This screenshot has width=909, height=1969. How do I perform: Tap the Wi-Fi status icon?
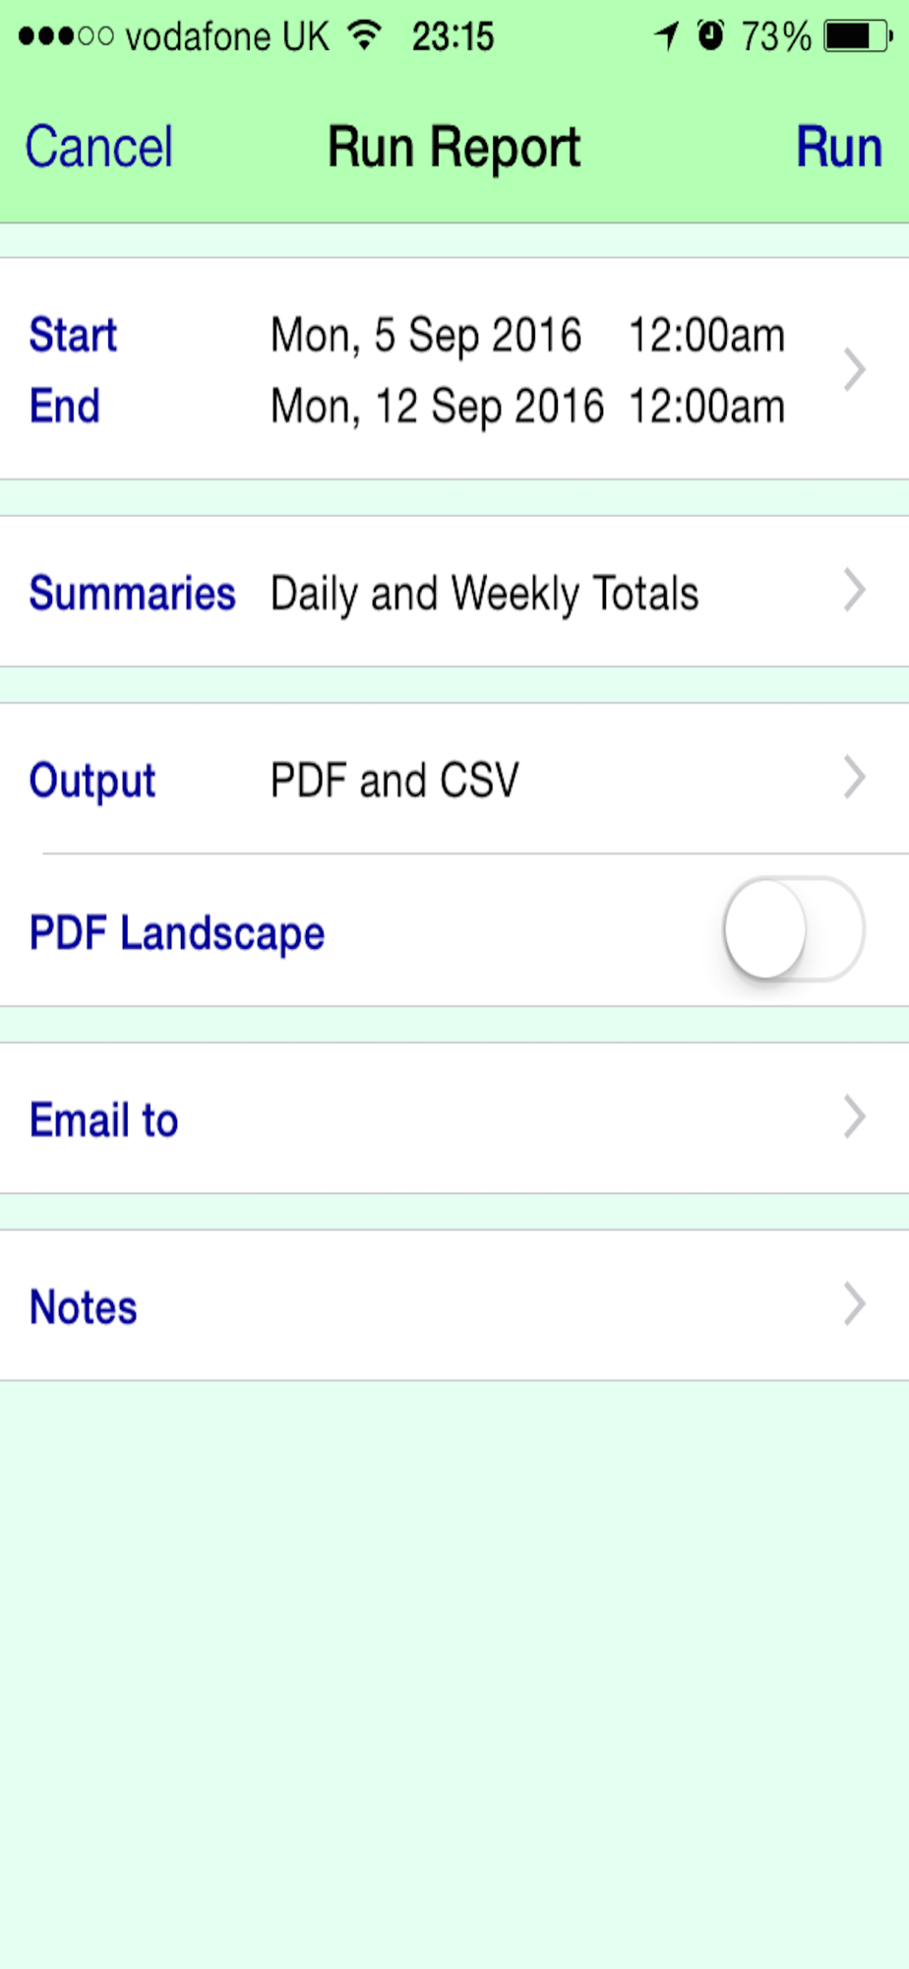click(365, 36)
